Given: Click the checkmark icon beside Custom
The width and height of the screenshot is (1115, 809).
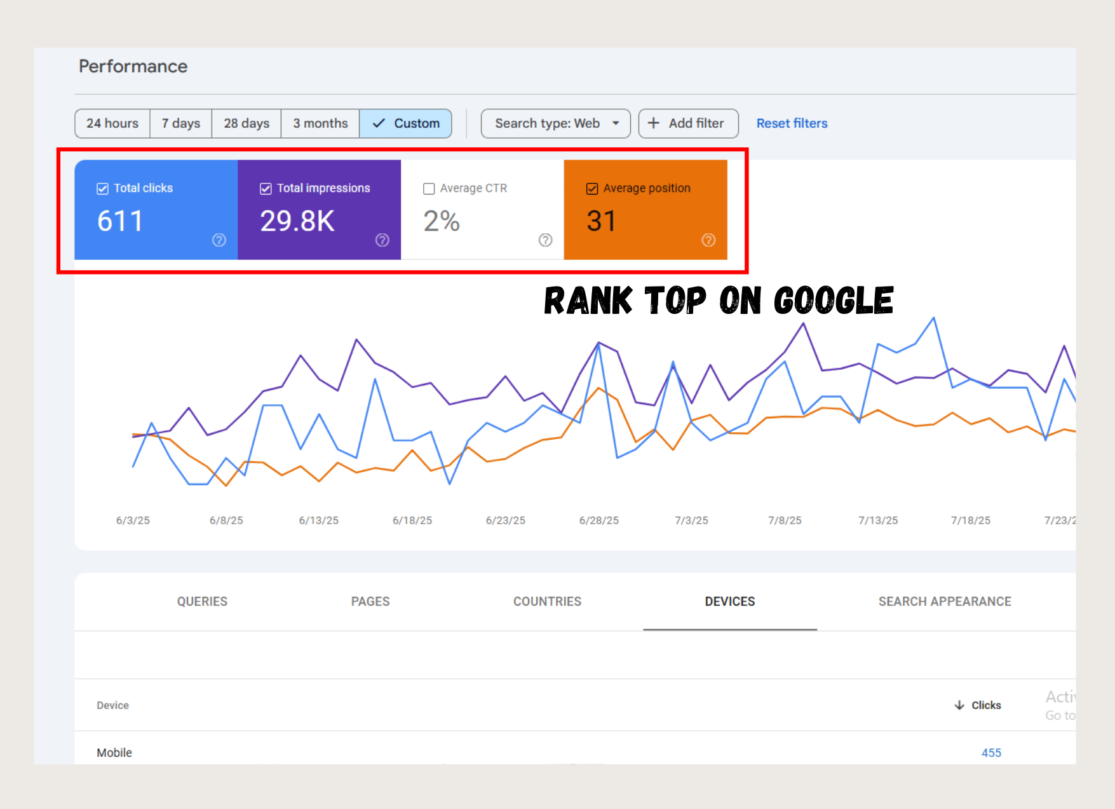Looking at the screenshot, I should 379,123.
